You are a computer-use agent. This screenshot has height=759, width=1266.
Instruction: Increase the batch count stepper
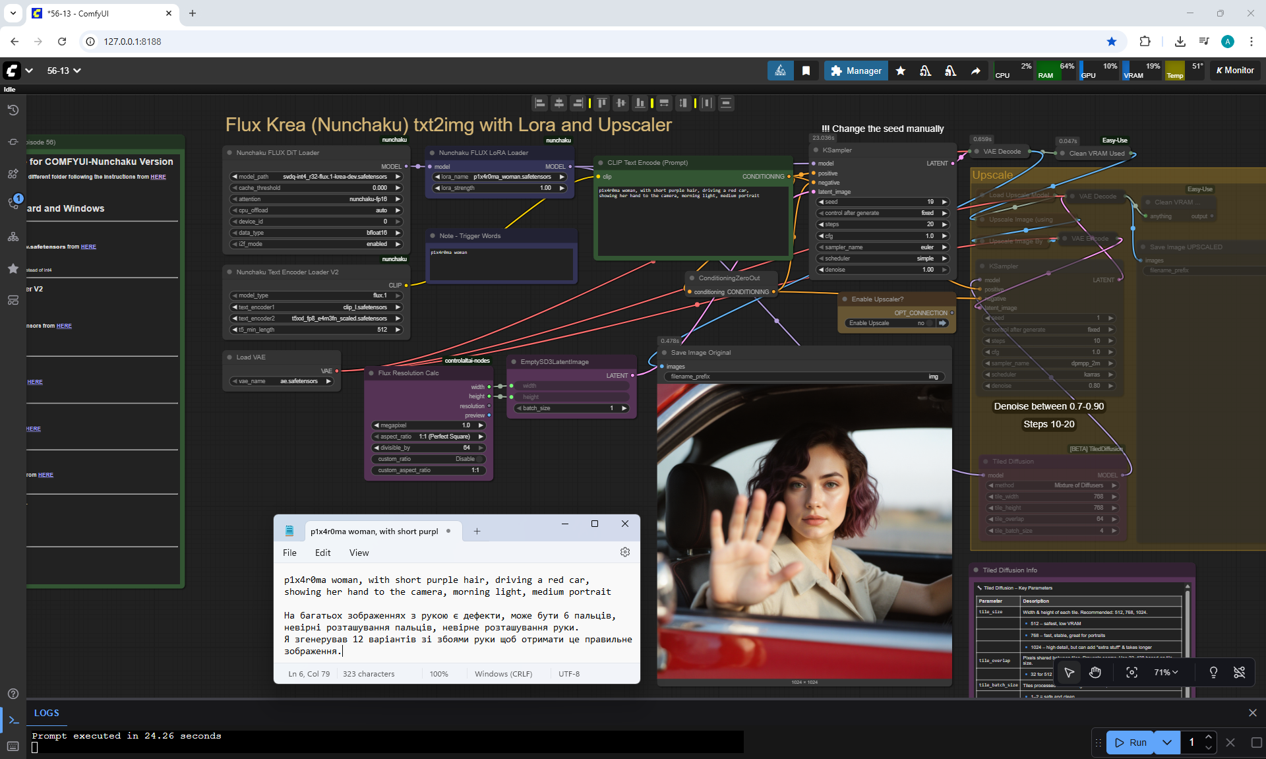(1208, 737)
